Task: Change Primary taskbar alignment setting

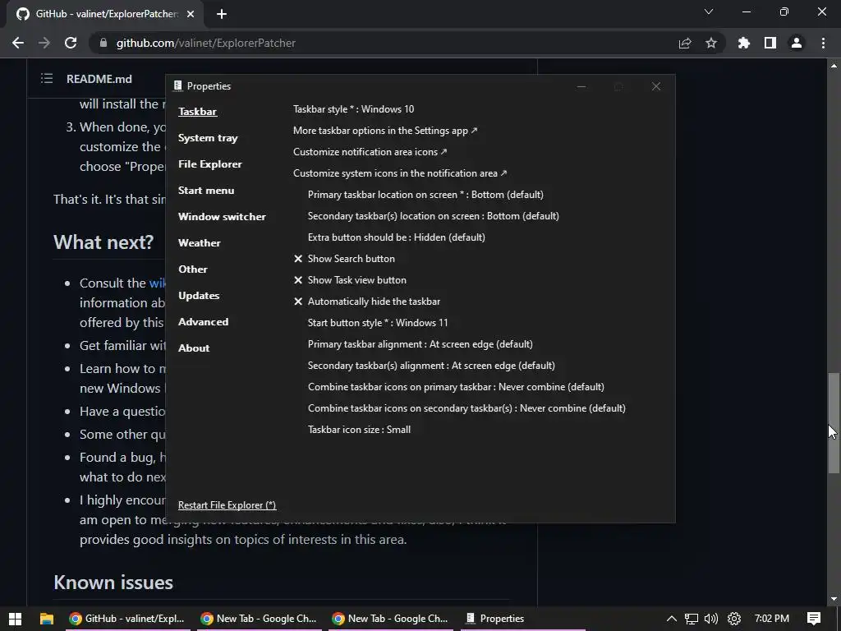Action: point(420,344)
